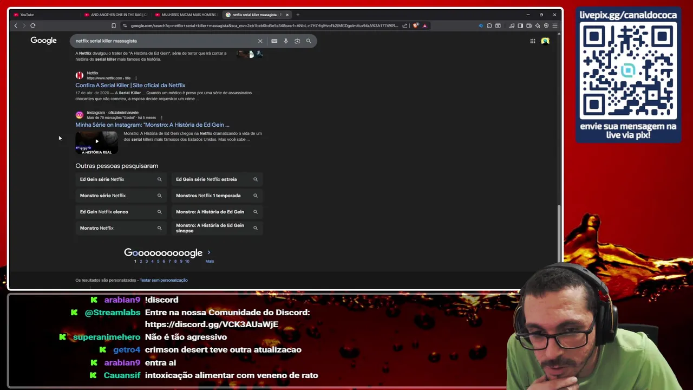Go to results page 3
The width and height of the screenshot is (693, 390).
[146, 261]
